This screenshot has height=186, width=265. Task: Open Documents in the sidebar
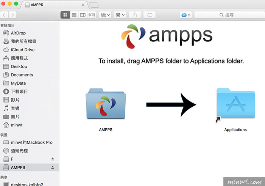[x=30, y=75]
